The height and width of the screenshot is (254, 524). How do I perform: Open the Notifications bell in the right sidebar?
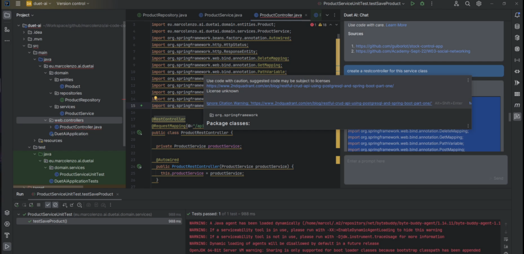pyautogui.click(x=517, y=15)
